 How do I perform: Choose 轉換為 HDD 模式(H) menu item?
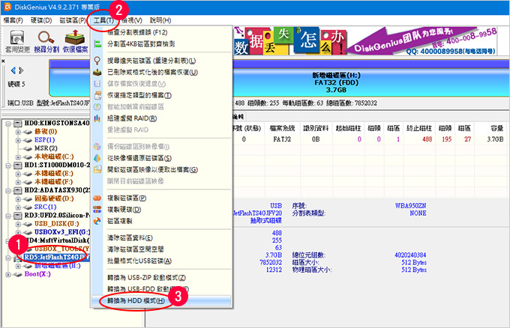pyautogui.click(x=161, y=301)
